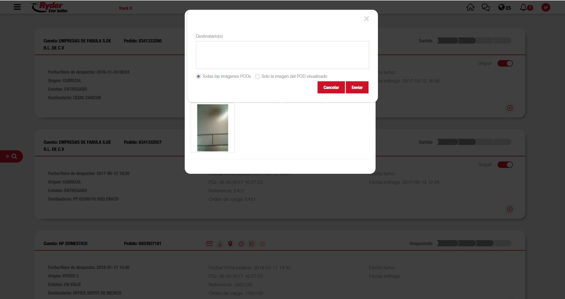Screen dimensions: 565x299
Task: Open the notifications bell
Action: click(523, 8)
